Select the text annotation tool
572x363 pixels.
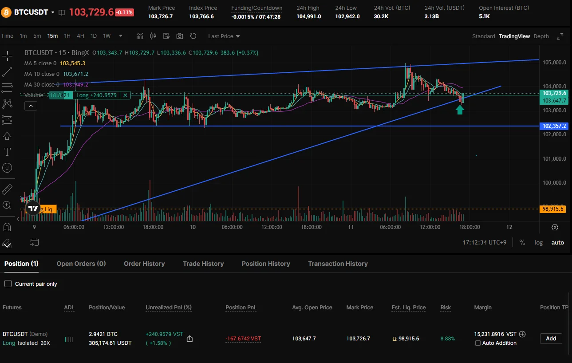[x=7, y=152]
